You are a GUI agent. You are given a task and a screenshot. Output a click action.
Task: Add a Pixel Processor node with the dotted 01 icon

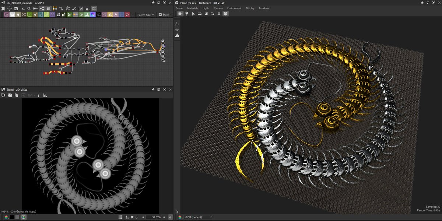click(98, 15)
